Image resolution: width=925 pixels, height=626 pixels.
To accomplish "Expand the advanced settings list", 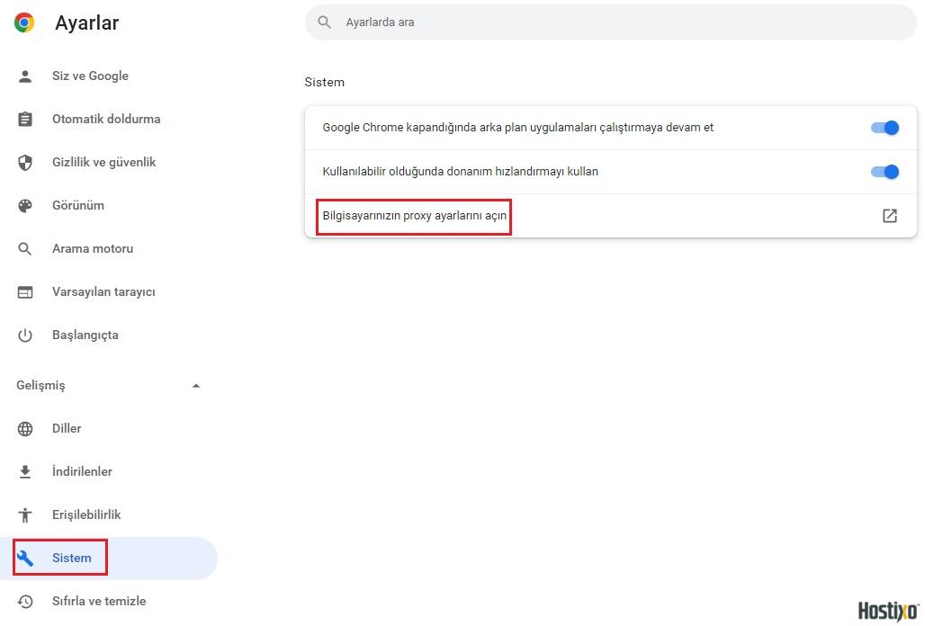I will pos(196,385).
